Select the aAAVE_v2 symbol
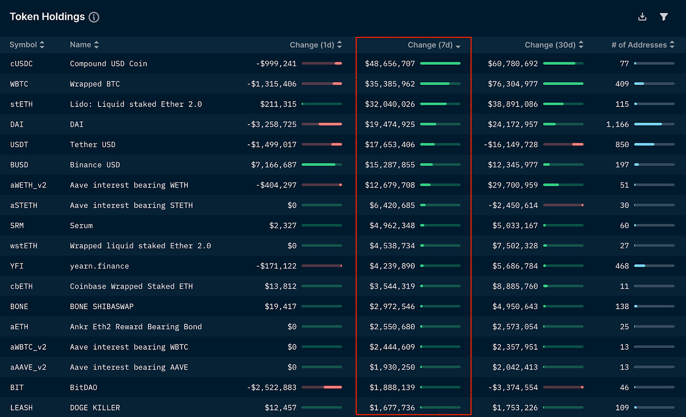This screenshot has height=417, width=686. click(x=28, y=368)
